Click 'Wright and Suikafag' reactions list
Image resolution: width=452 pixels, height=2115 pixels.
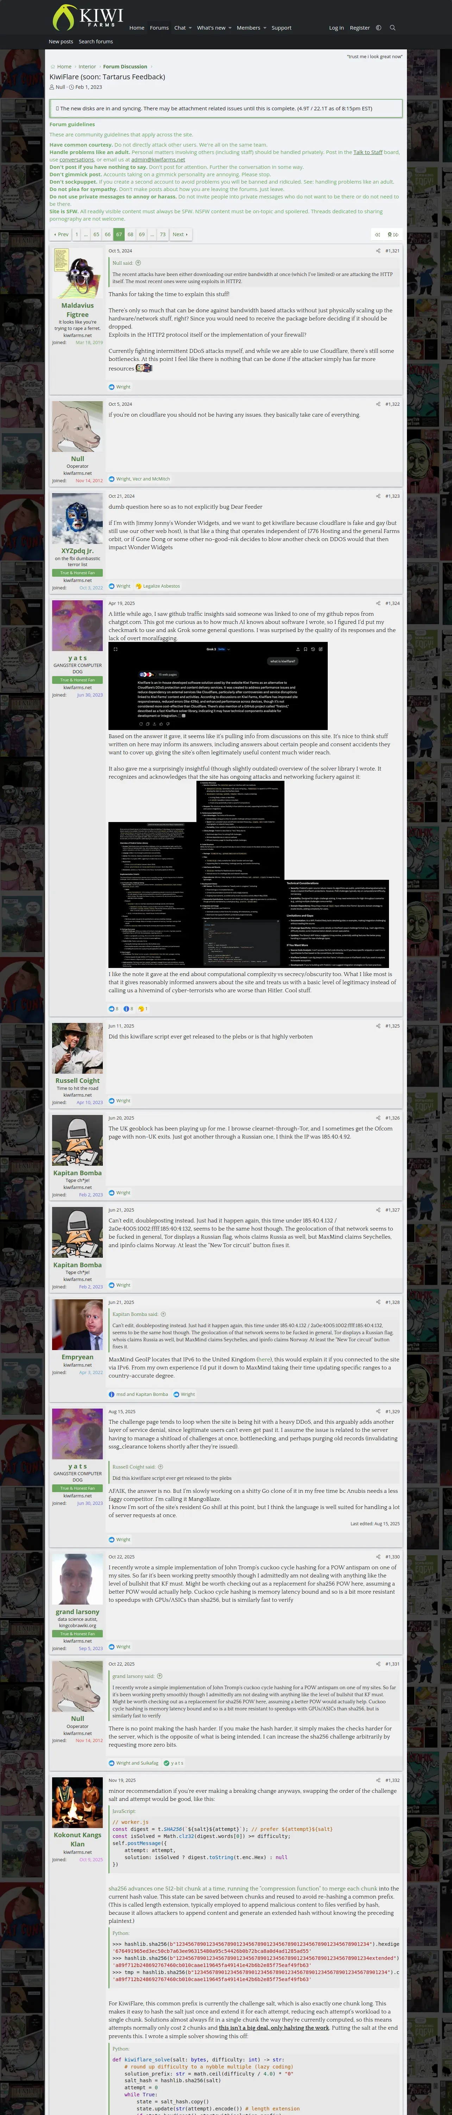tap(137, 1763)
